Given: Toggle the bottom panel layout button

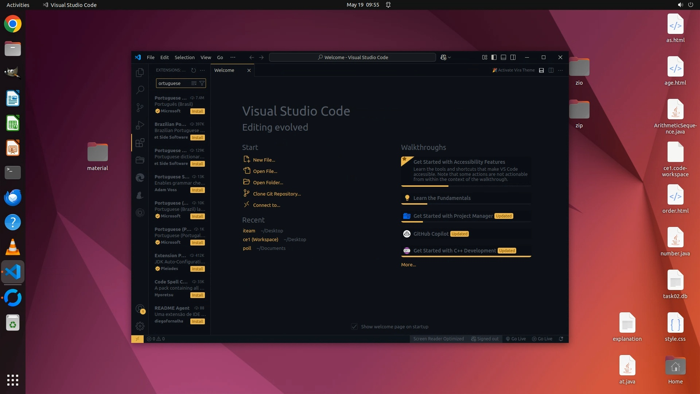Looking at the screenshot, I should (503, 57).
